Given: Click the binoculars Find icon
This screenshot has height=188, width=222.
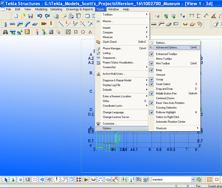Looking at the screenshot, I should [x=6, y=32].
